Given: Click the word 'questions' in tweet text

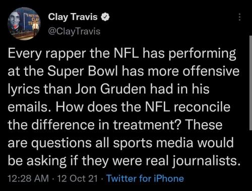Looking at the screenshot, I should point(61,143).
